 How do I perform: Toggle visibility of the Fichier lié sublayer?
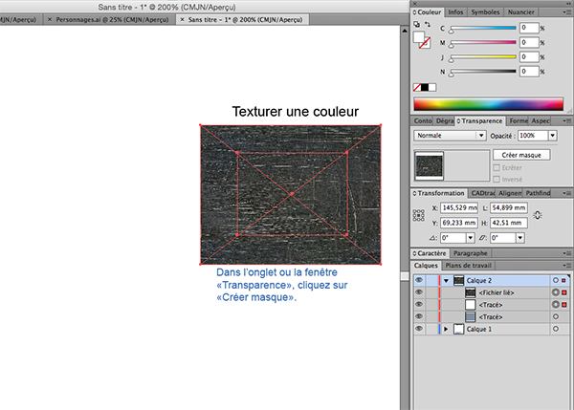419,291
